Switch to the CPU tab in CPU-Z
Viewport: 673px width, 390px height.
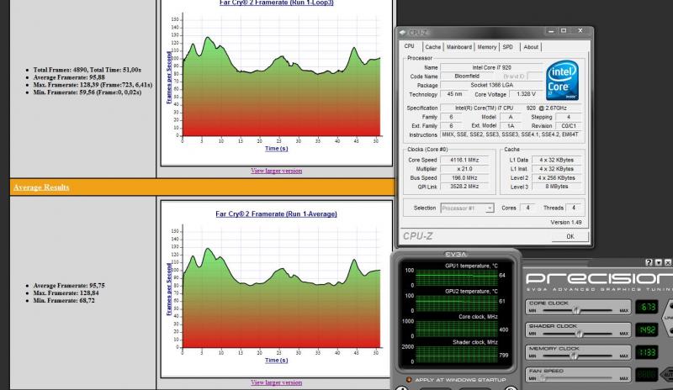coord(410,46)
